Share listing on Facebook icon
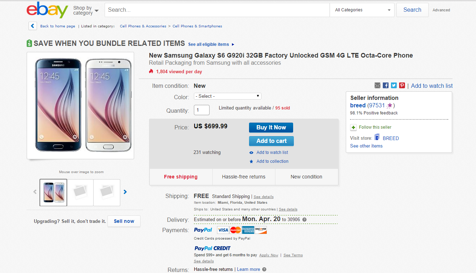 click(x=386, y=85)
